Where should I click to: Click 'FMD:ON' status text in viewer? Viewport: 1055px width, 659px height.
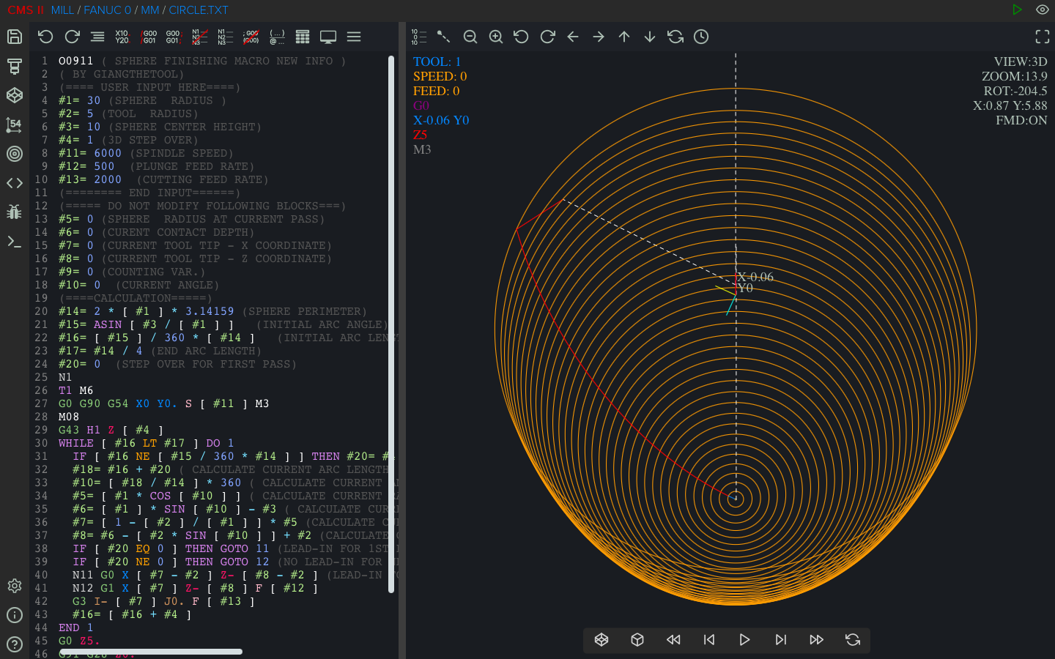1021,120
